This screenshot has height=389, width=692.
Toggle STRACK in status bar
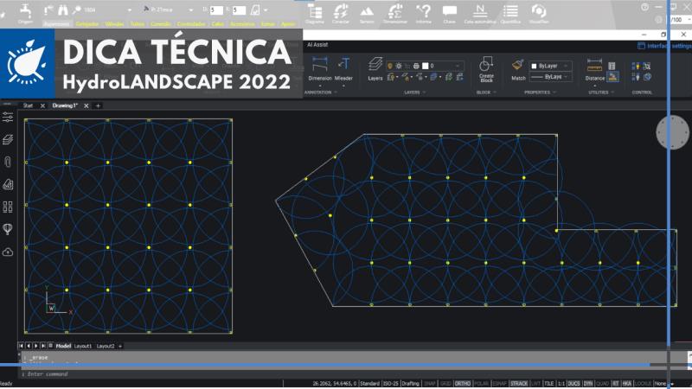(x=519, y=384)
